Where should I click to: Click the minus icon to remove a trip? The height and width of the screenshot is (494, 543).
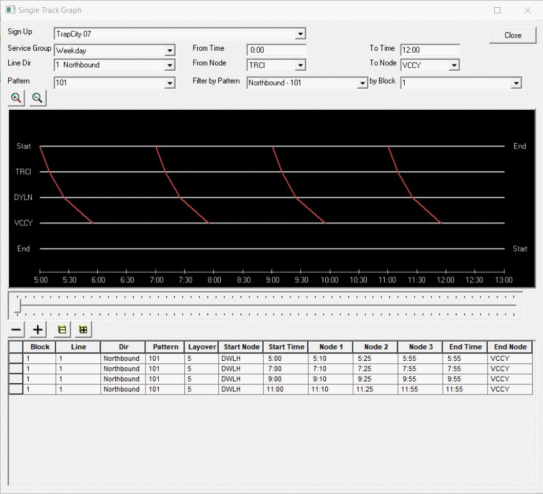tap(15, 330)
